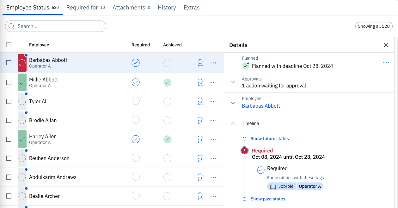Screen dimensions: 398x208
Task: Click the green check status icon for Millie Abbott
Action: [x=22, y=82]
